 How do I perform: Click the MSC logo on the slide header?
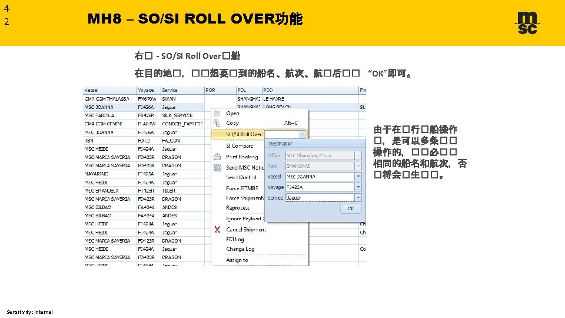click(527, 23)
